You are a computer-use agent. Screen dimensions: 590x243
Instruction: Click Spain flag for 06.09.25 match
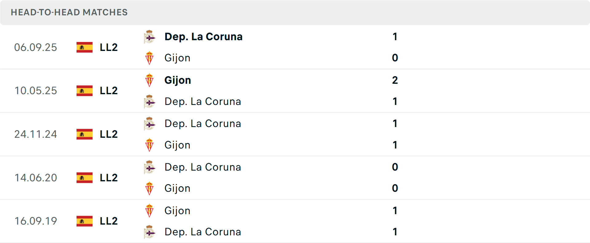(85, 47)
